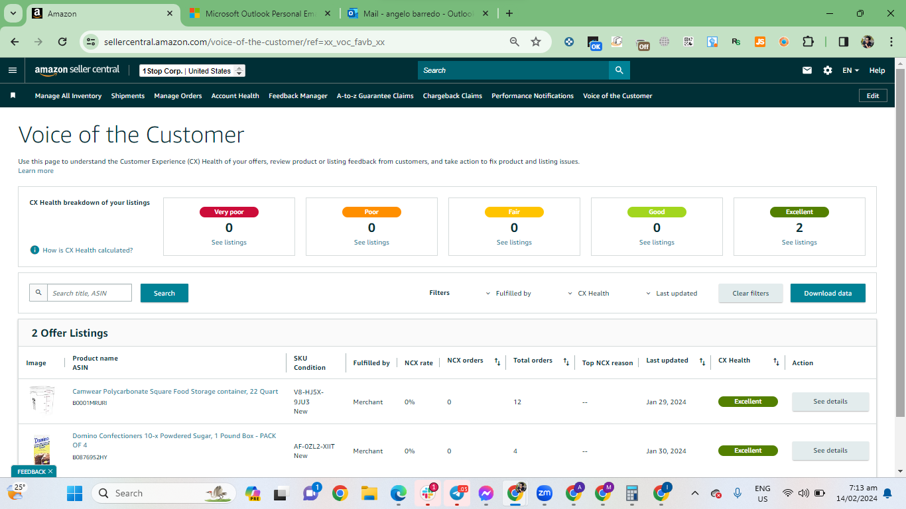
Task: Open Slack from the taskbar
Action: 428,493
